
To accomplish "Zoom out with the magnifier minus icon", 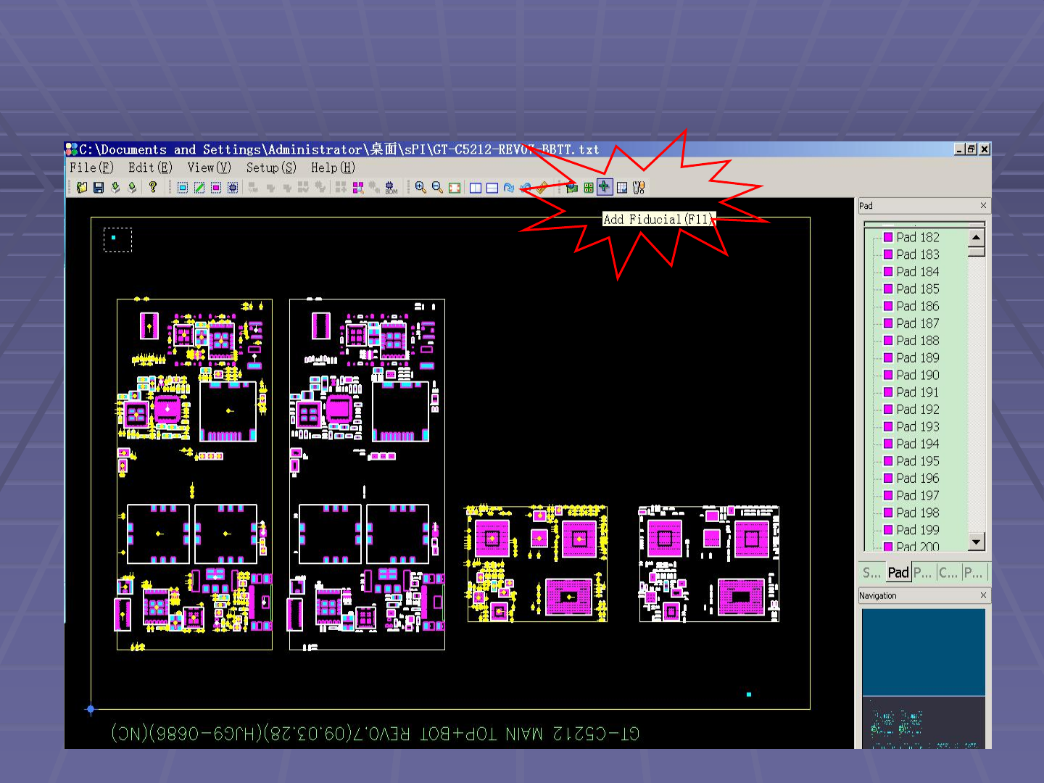I will coord(437,188).
